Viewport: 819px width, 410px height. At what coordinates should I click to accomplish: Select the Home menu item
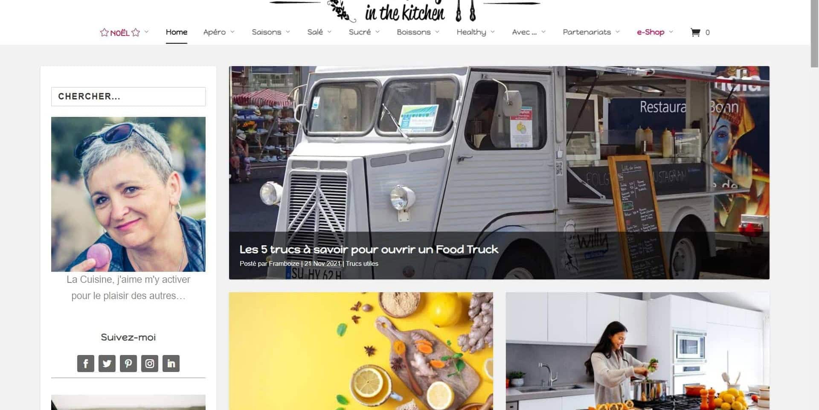[177, 32]
